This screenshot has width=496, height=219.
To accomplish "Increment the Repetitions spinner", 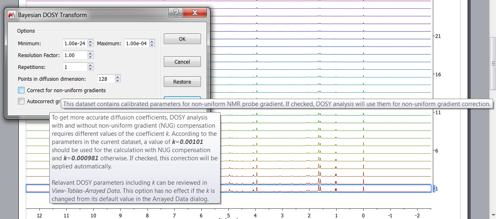I will [90, 65].
